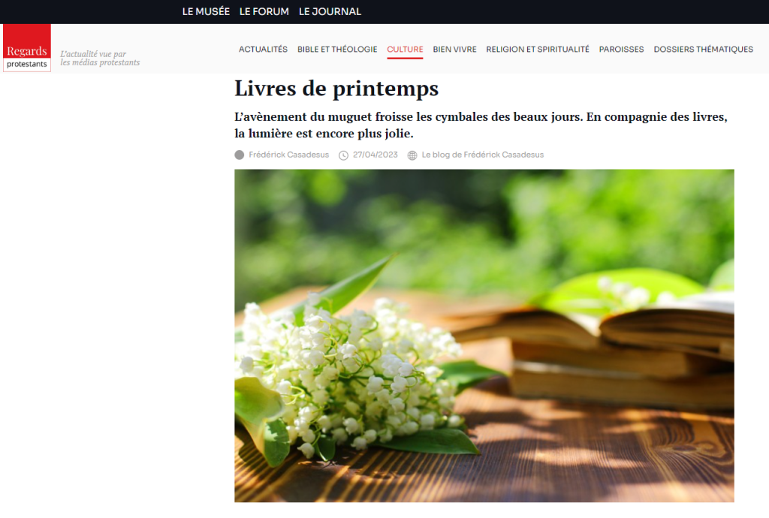
Task: Click author name Frédérick Casadesus
Action: point(289,155)
